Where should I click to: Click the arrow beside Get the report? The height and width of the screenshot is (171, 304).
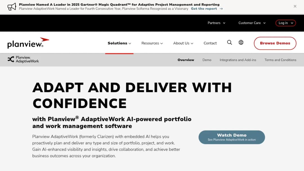click(221, 9)
